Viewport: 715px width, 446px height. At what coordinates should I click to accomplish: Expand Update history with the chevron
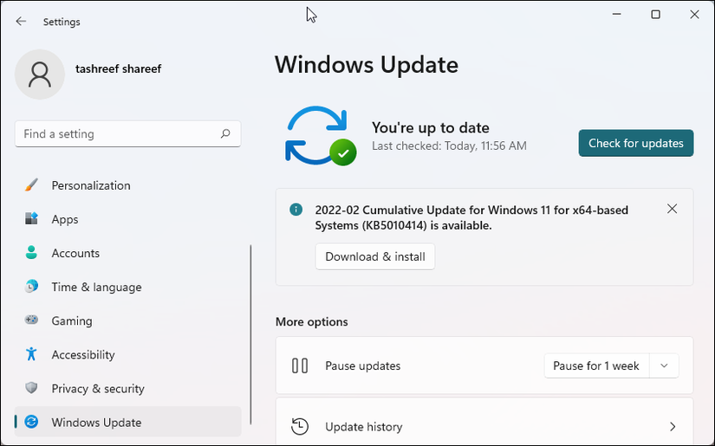(673, 426)
